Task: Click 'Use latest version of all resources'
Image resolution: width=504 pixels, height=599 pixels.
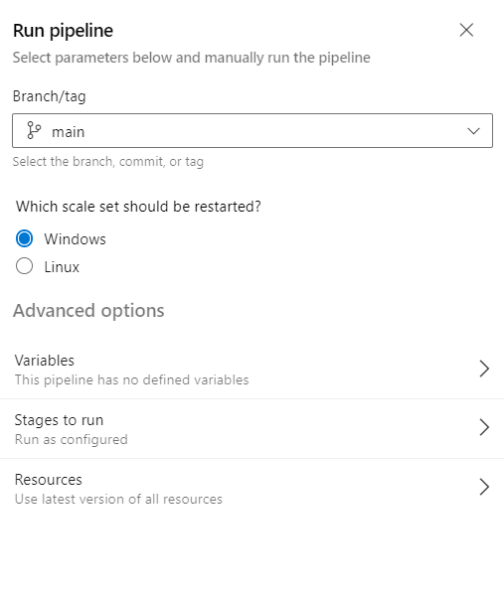Action: pyautogui.click(x=118, y=500)
